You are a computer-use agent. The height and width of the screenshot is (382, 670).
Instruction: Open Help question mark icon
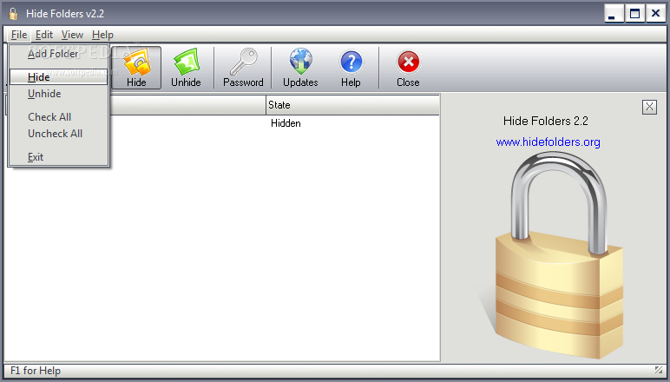(351, 68)
